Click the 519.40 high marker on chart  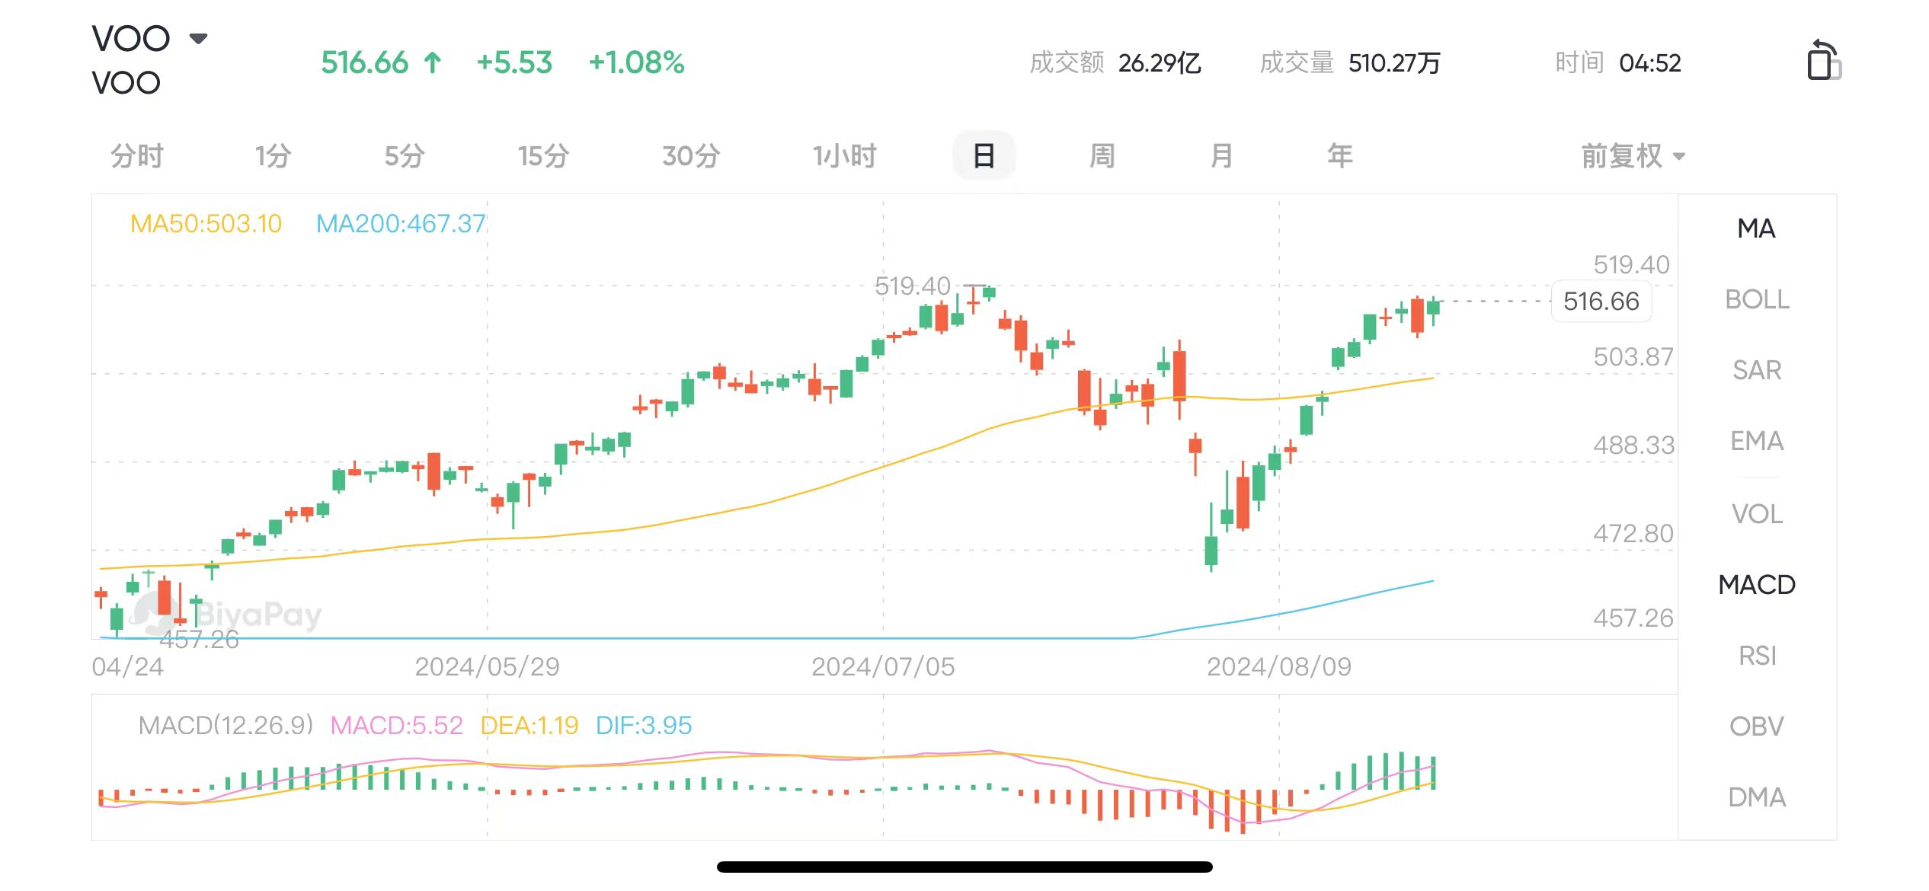coord(912,286)
